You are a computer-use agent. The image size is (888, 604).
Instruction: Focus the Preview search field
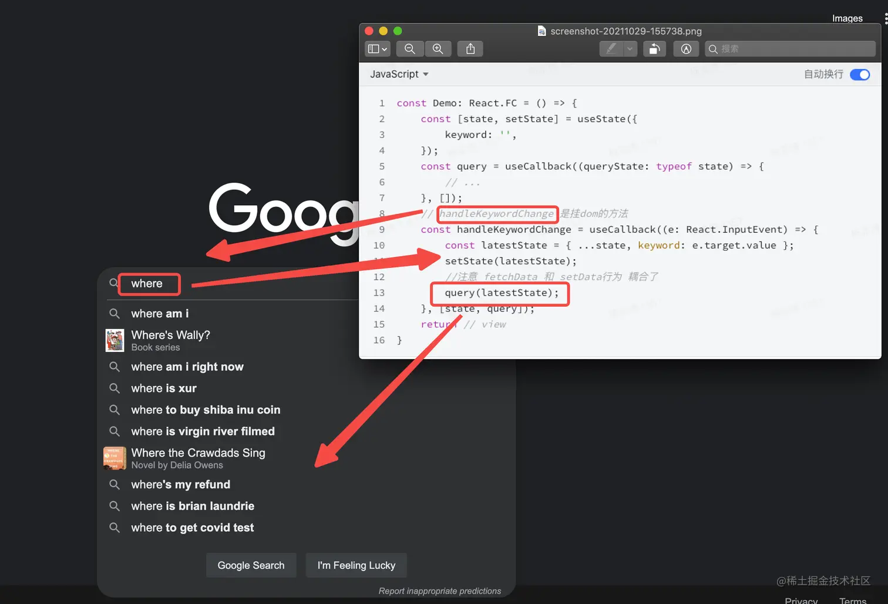(790, 49)
